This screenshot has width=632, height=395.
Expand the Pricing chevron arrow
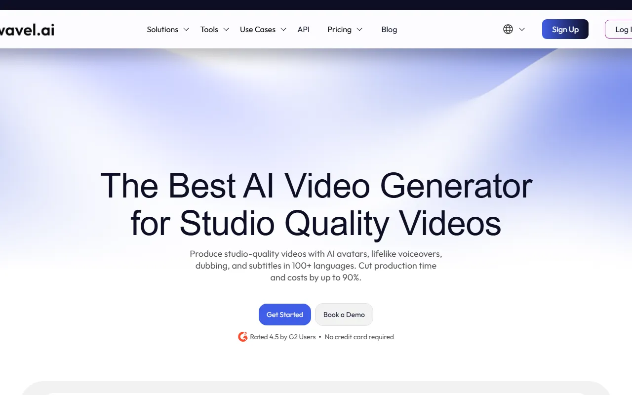point(359,30)
